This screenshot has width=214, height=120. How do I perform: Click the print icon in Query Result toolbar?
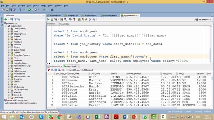click(x=52, y=70)
